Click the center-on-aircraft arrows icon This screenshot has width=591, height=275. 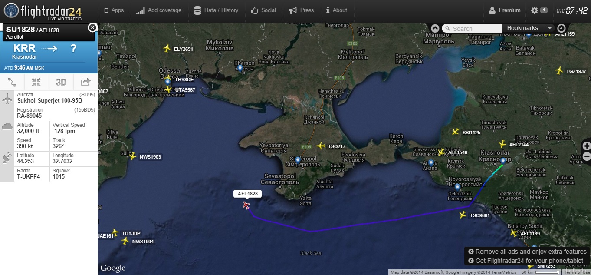(36, 82)
